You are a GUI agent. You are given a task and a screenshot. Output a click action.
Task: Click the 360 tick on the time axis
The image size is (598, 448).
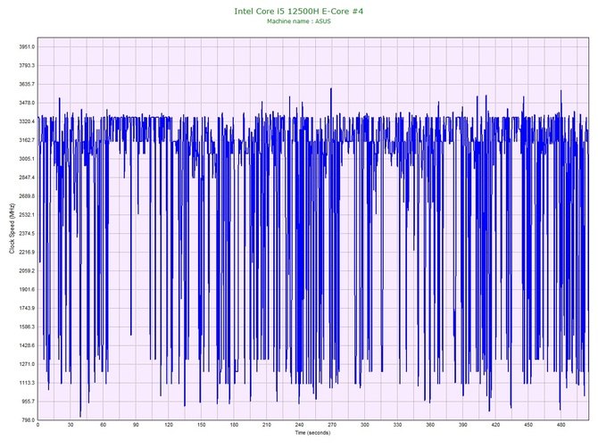(x=430, y=425)
